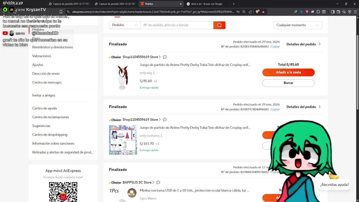Click the browser address bar URL

(x=153, y=12)
